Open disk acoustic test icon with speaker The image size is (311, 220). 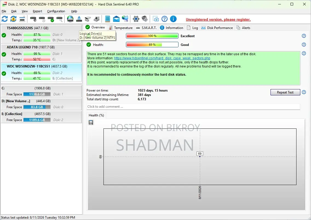[33, 19]
